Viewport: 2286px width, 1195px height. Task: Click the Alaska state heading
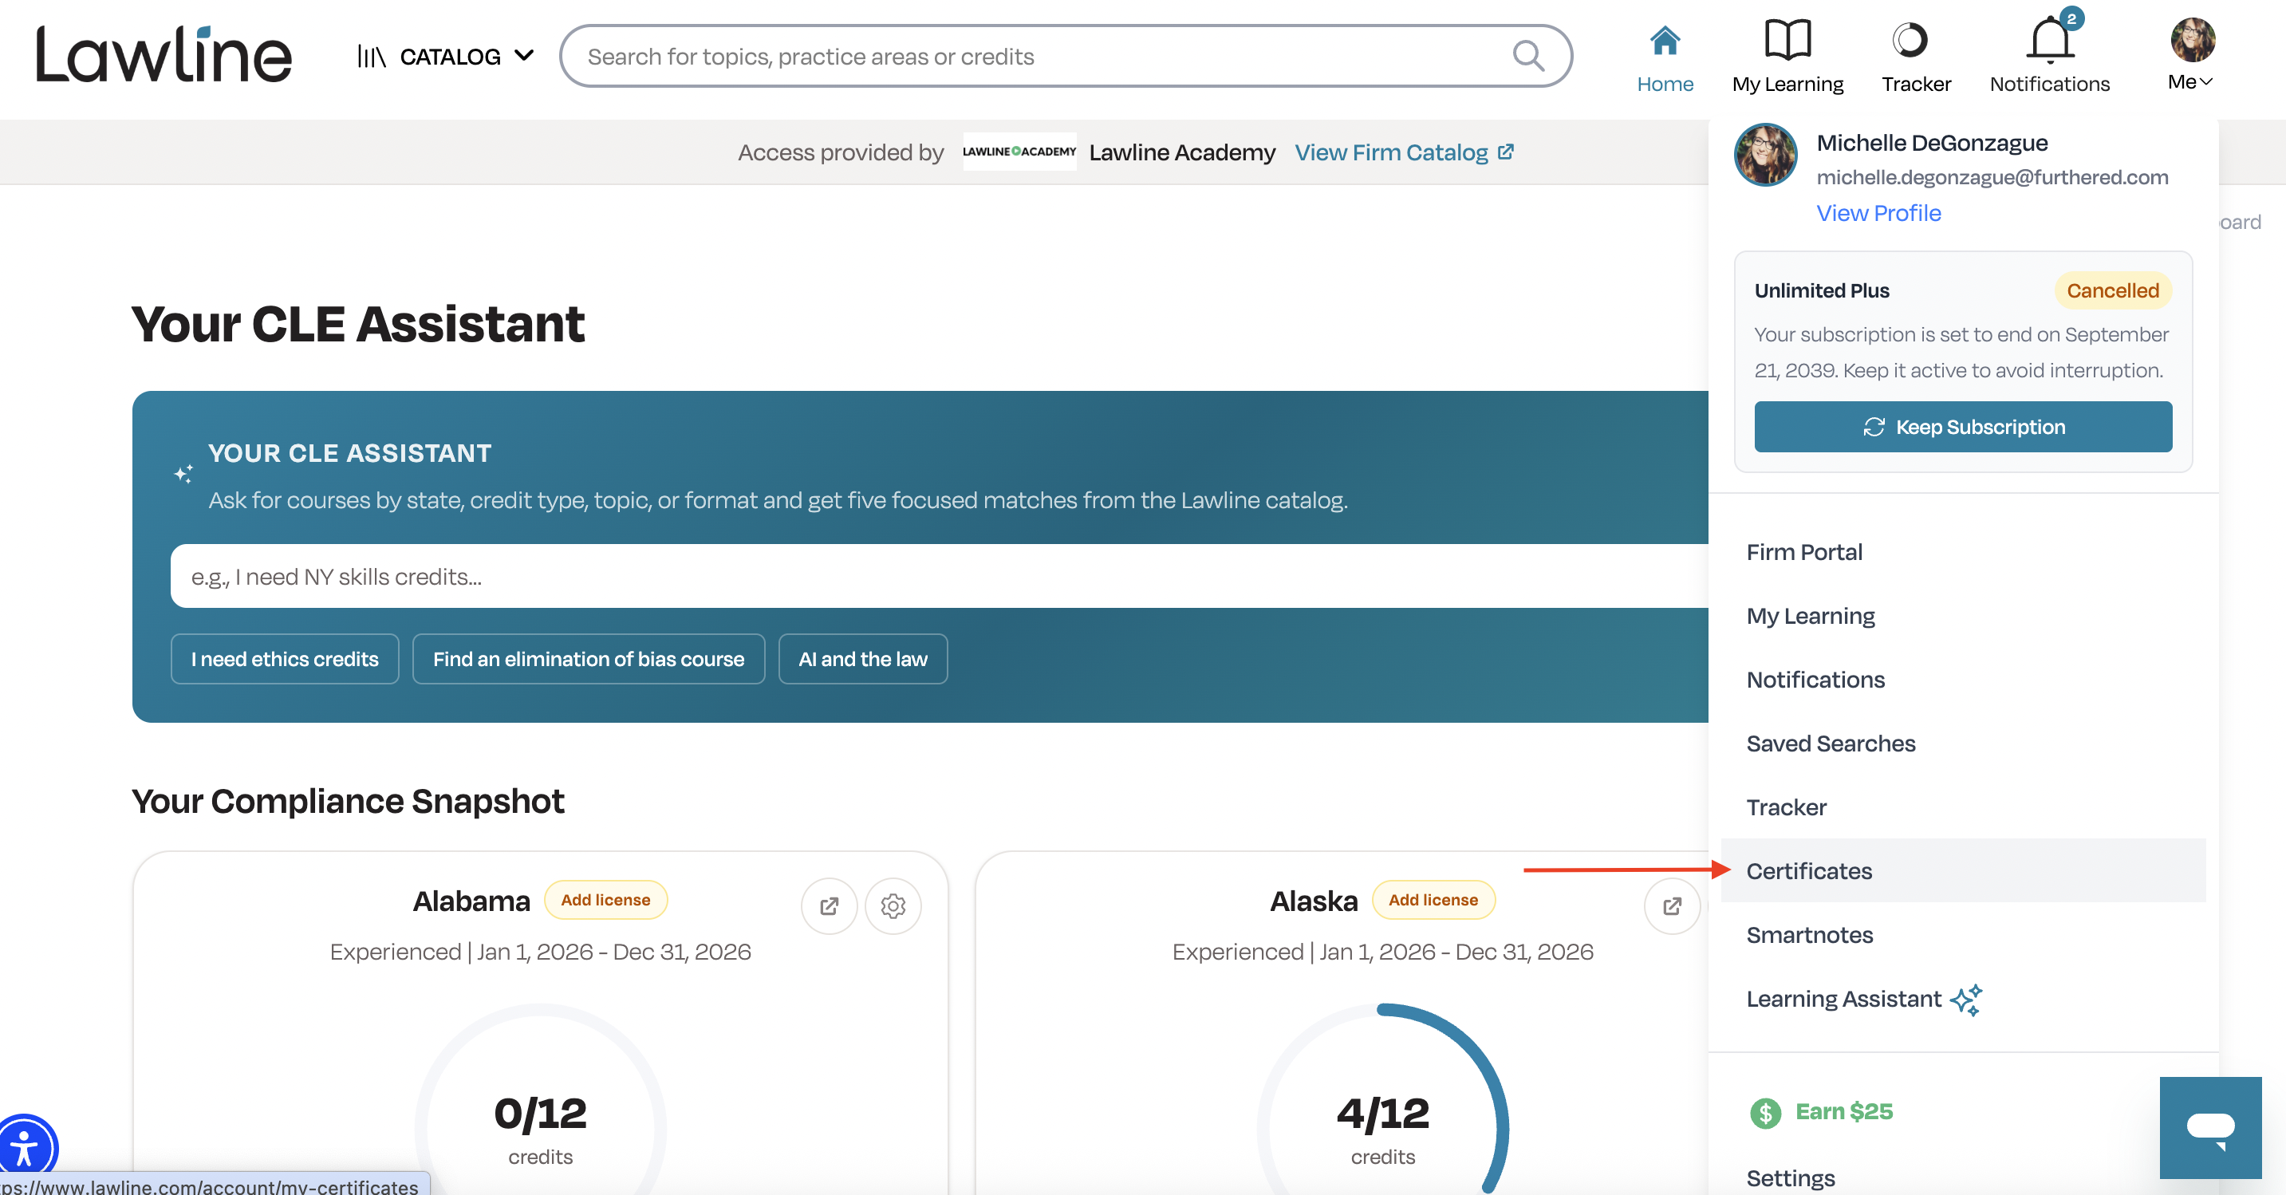click(x=1314, y=901)
